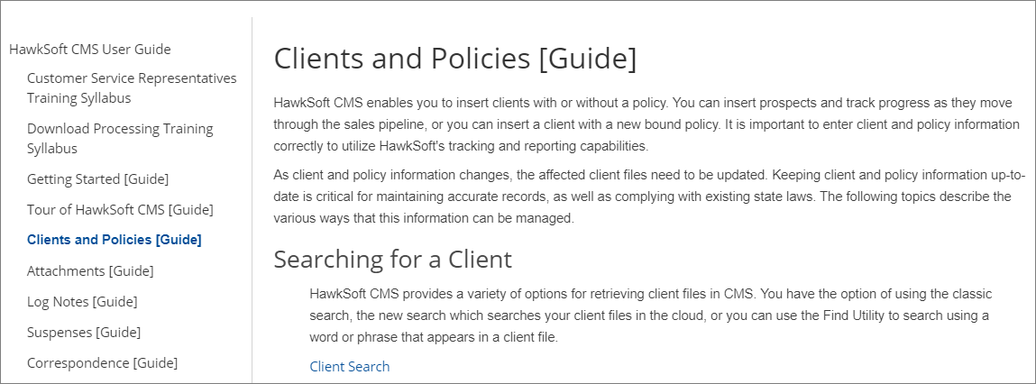1036x384 pixels.
Task: Click the Searching for a Client heading
Action: coord(392,259)
